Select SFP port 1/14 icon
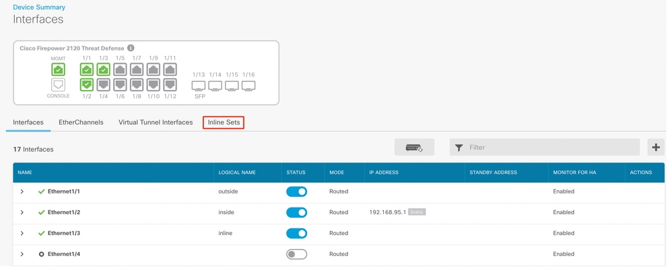Viewport: 672px width, 268px height. (x=215, y=85)
